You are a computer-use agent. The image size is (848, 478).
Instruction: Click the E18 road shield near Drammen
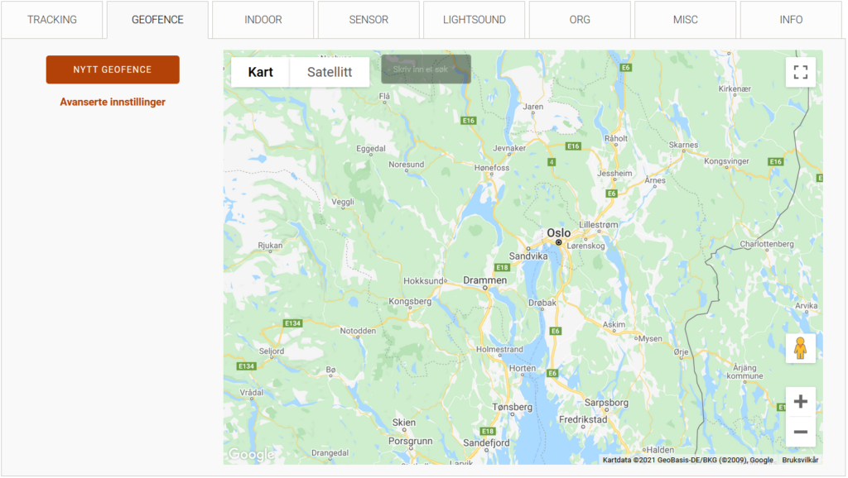tap(503, 267)
